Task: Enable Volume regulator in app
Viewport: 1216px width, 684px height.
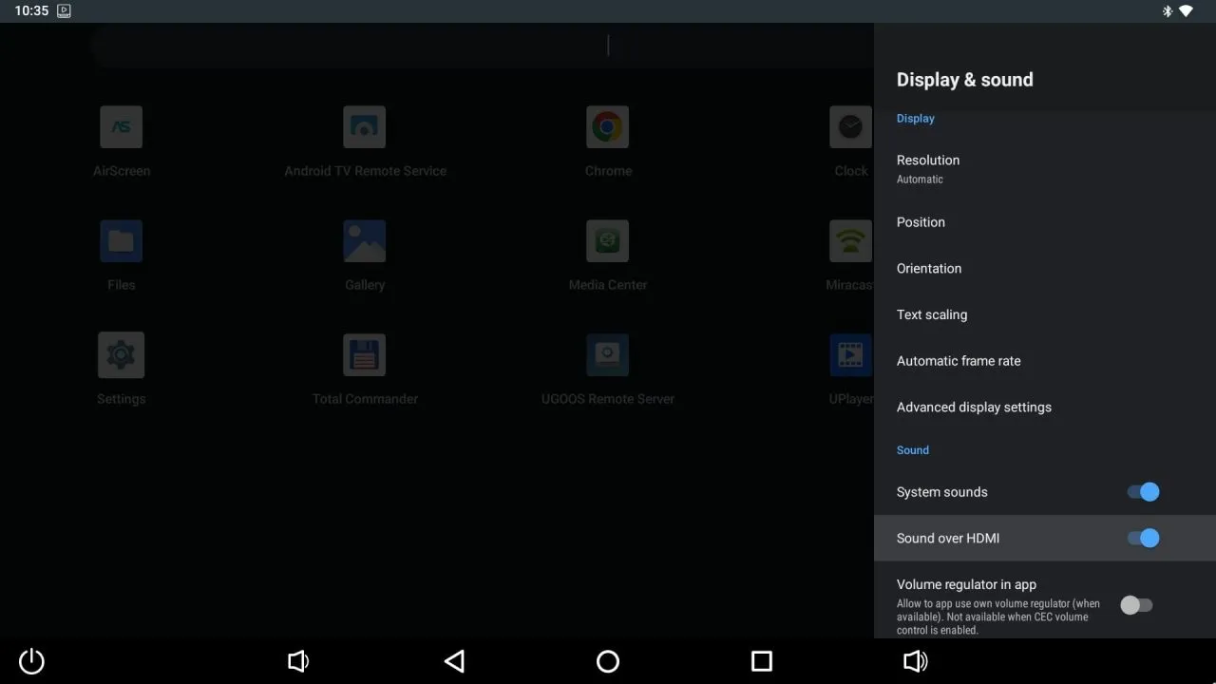Action: [1136, 605]
